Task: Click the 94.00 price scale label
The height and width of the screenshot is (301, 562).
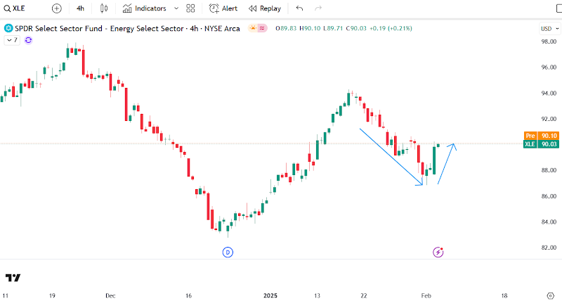Action: click(x=549, y=94)
